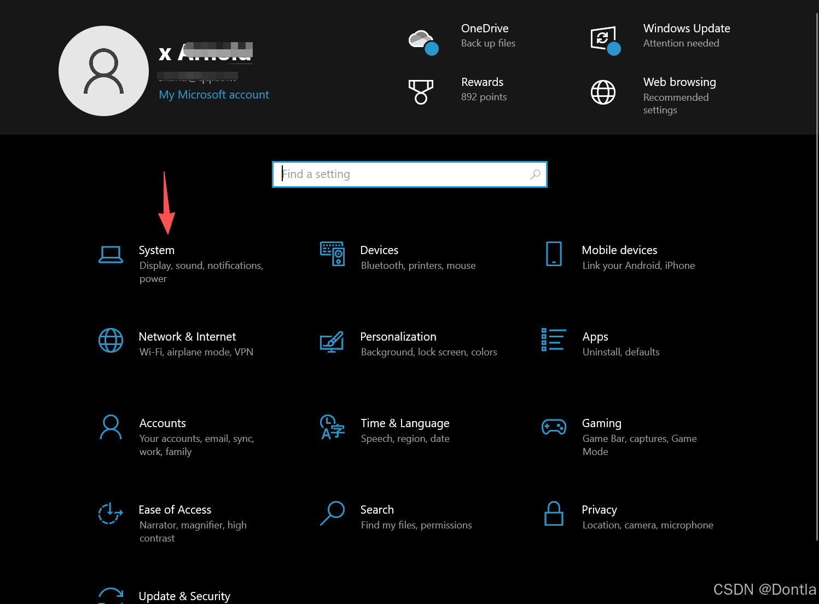This screenshot has height=604, width=819.
Task: Click the Devices keyboard and speaker icon
Action: (332, 254)
